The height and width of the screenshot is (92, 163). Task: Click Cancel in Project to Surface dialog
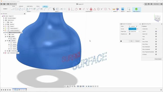click(x=137, y=41)
